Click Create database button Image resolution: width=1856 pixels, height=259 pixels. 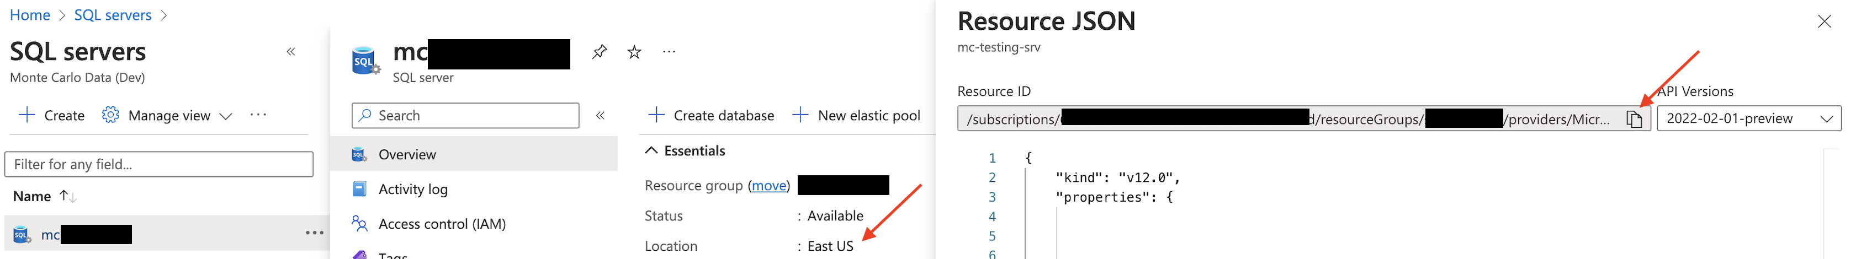[x=712, y=116]
